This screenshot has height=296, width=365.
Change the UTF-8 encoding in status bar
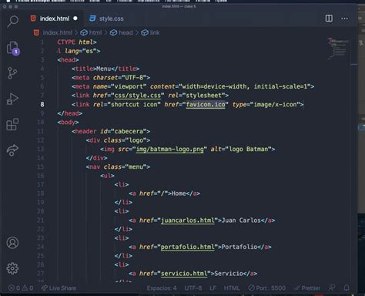tap(193, 288)
